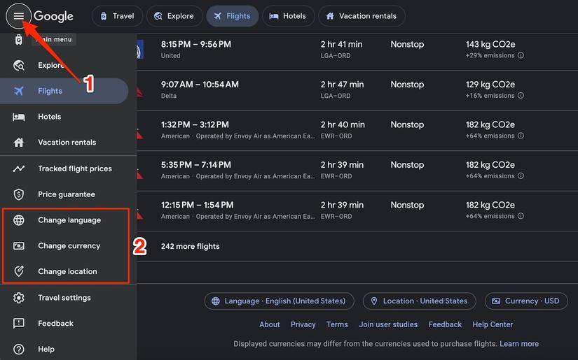The height and width of the screenshot is (360, 578).
Task: Click the pin icon beside Change location
Action: (19, 272)
